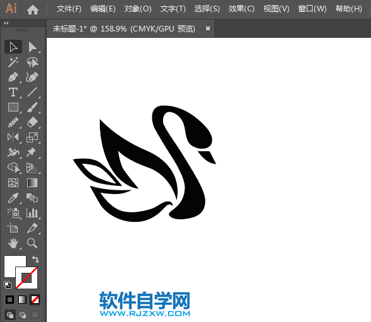Select the Pen tool
The width and height of the screenshot is (371, 322).
tap(13, 77)
